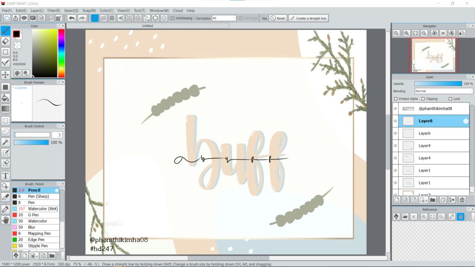Viewport: 475px width, 267px height.
Task: Select the Text tool
Action: pos(6,176)
